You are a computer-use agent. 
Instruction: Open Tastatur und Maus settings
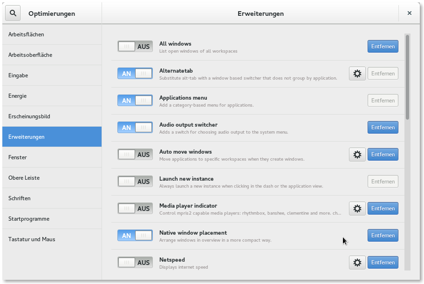(x=52, y=239)
